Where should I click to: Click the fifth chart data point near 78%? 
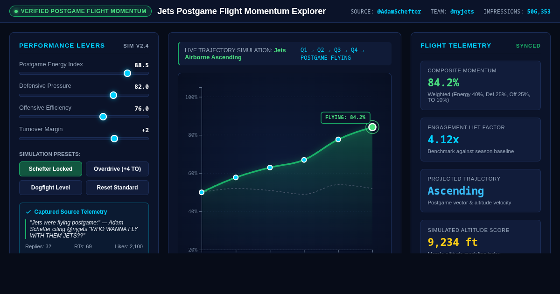pyautogui.click(x=338, y=140)
